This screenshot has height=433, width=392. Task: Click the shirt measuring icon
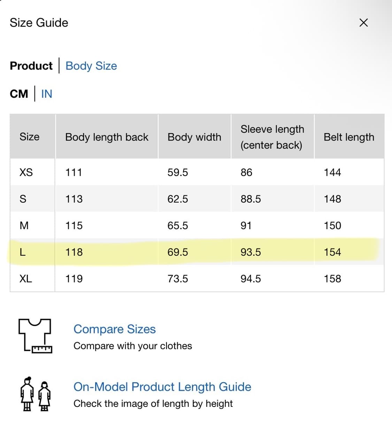click(35, 336)
